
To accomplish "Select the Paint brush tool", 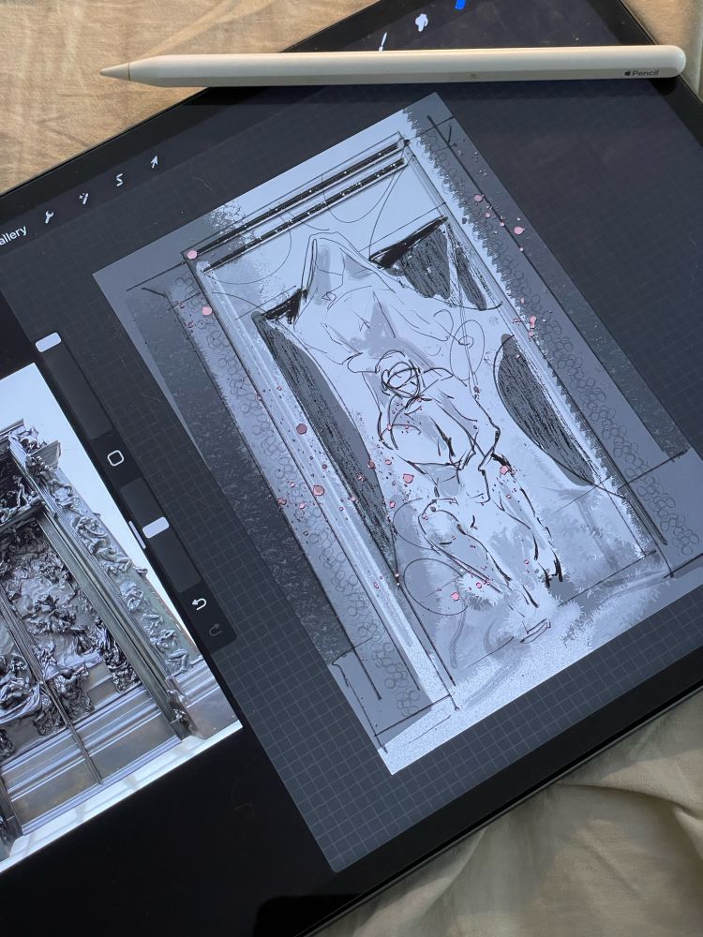I will (x=383, y=40).
